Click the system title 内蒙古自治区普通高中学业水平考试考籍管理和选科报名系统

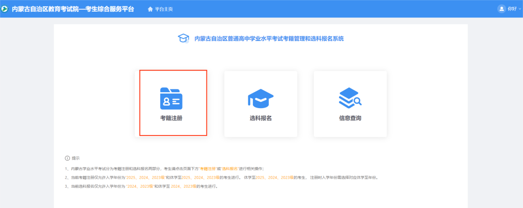point(269,39)
